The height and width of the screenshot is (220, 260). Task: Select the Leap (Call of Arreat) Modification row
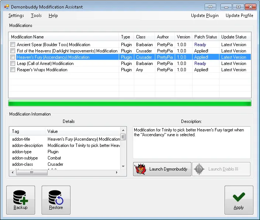point(130,63)
